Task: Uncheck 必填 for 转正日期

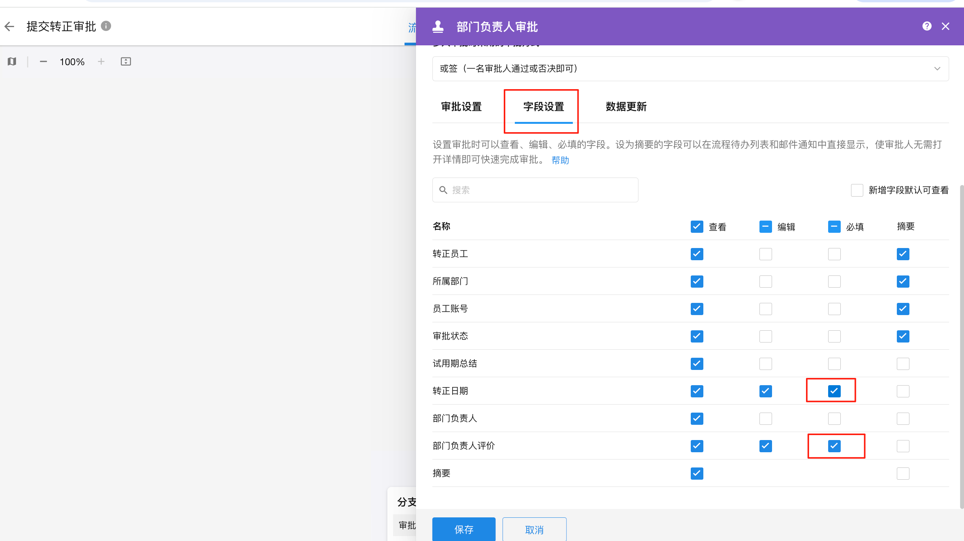Action: (834, 391)
